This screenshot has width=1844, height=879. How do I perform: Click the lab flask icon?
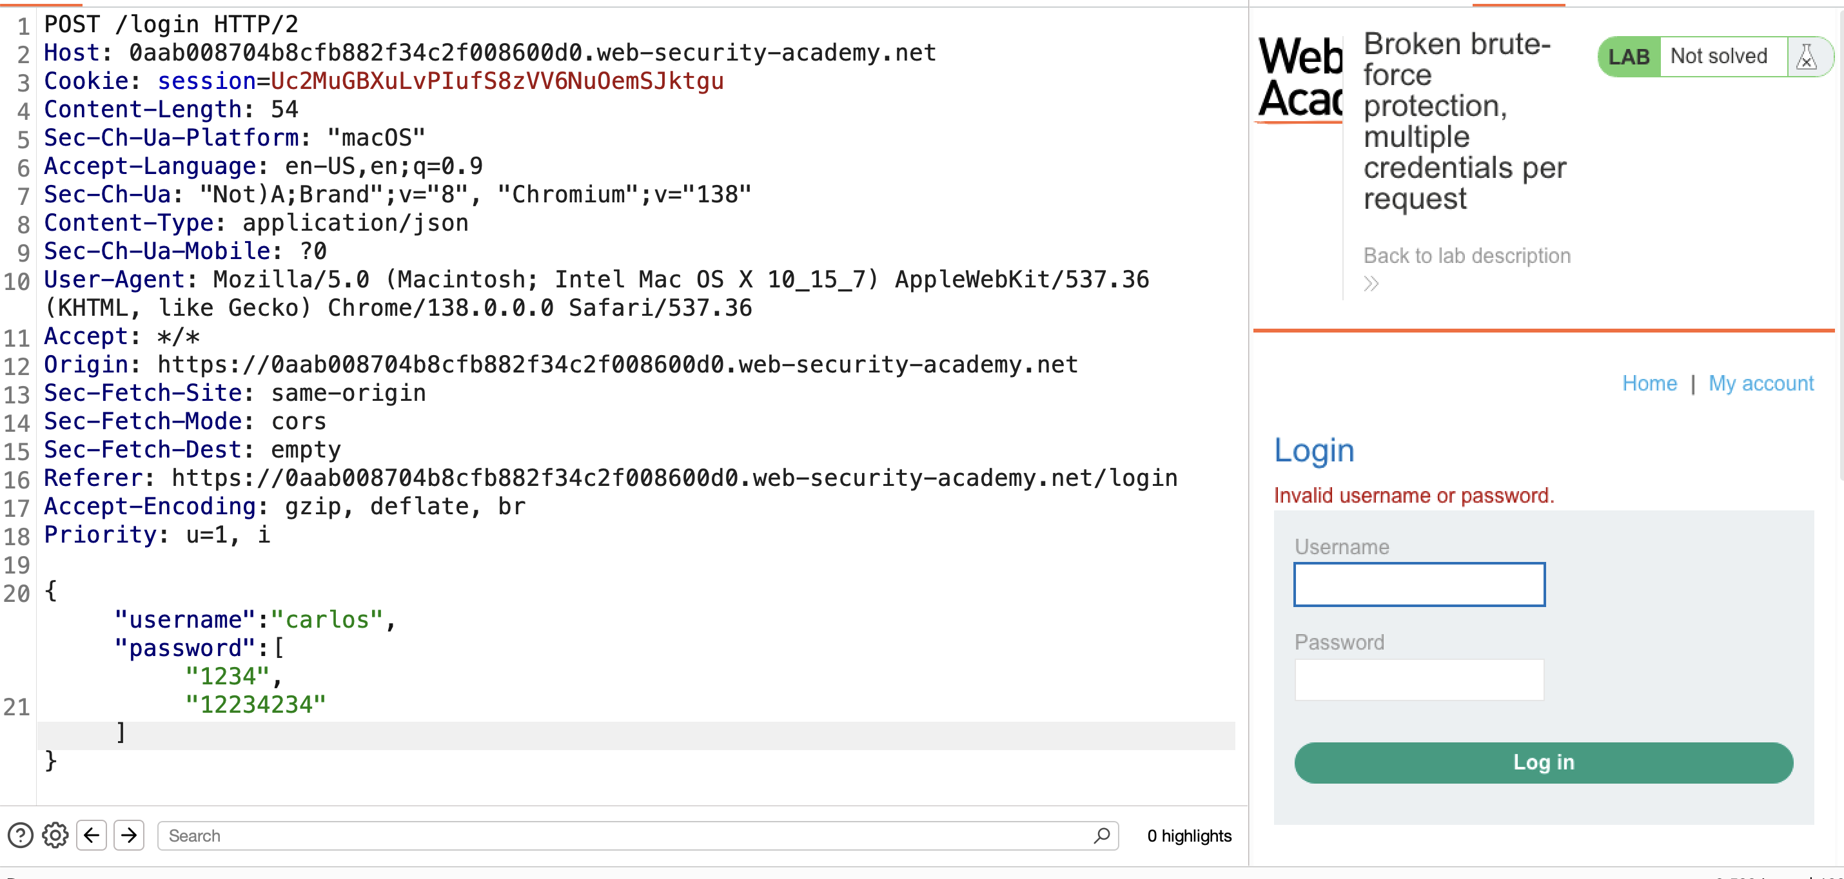[1807, 57]
